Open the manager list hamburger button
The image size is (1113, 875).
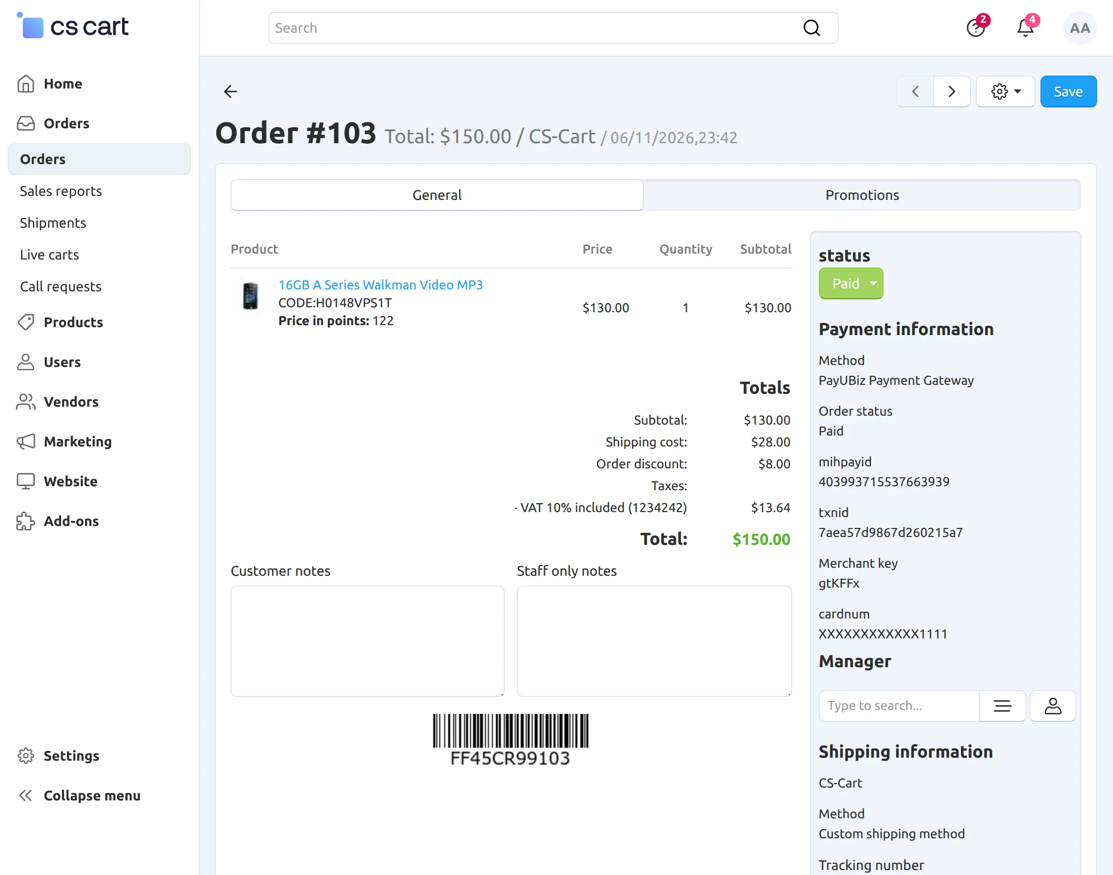click(x=1002, y=706)
